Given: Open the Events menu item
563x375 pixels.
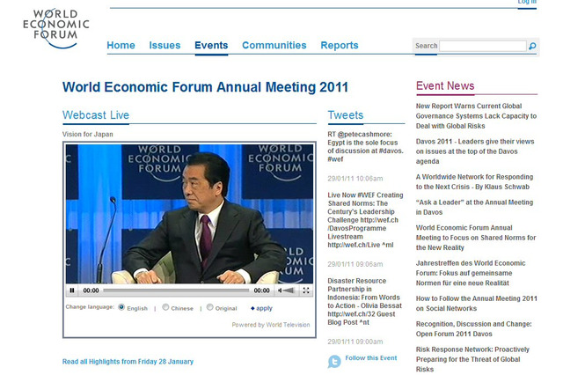Looking at the screenshot, I should point(211,45).
